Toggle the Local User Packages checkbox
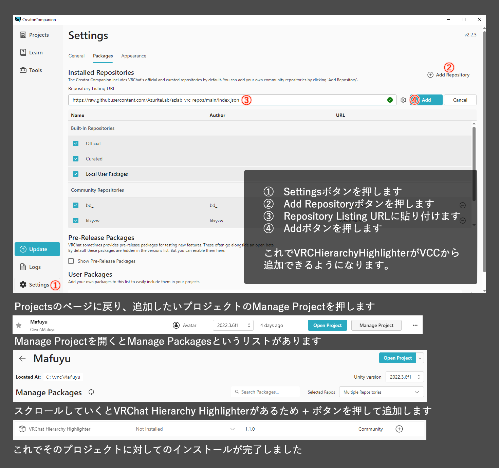This screenshot has width=499, height=468. coord(76,174)
